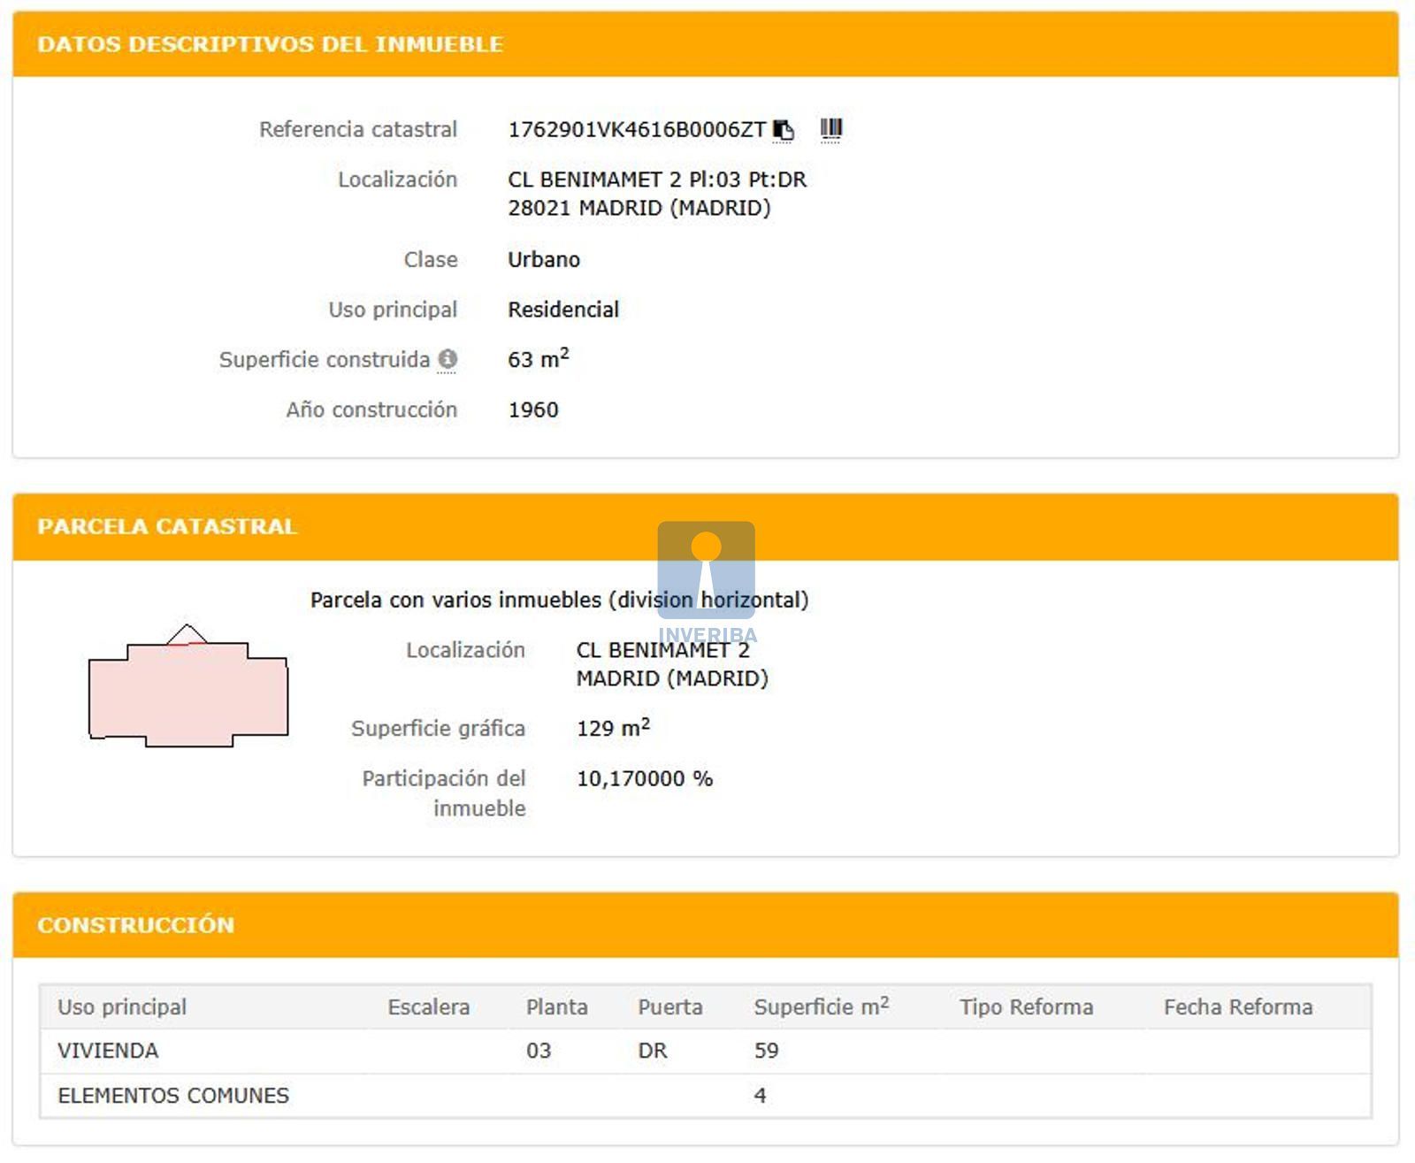Select the Datos Descriptivos del Inmueble header
This screenshot has width=1415, height=1163.
coord(270,44)
